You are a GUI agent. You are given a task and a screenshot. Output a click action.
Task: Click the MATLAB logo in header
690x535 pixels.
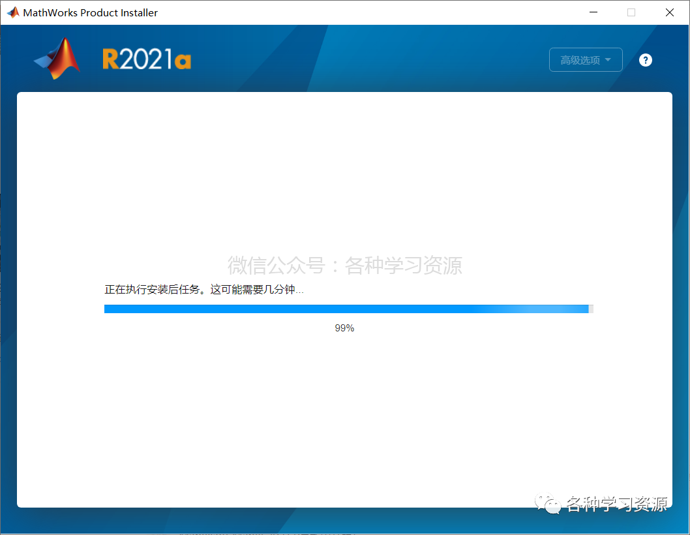(x=57, y=59)
